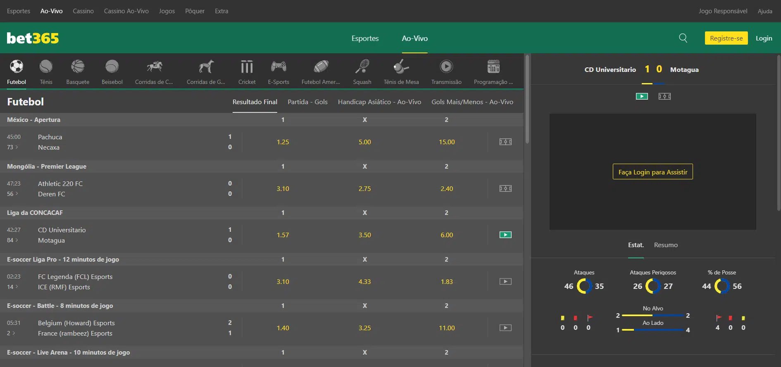Click the Login link
Screen dimensions: 781x367
[764, 38]
